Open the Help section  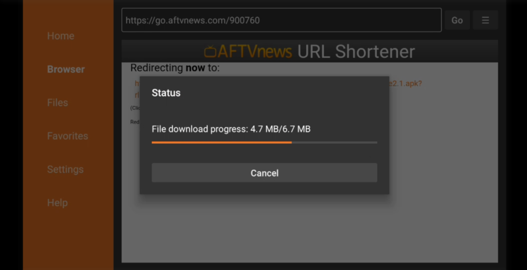tap(58, 203)
